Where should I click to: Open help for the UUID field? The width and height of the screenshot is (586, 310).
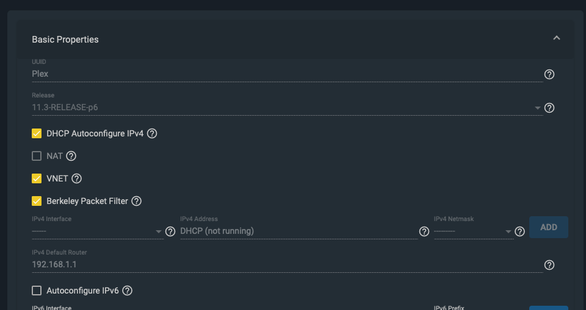point(549,74)
